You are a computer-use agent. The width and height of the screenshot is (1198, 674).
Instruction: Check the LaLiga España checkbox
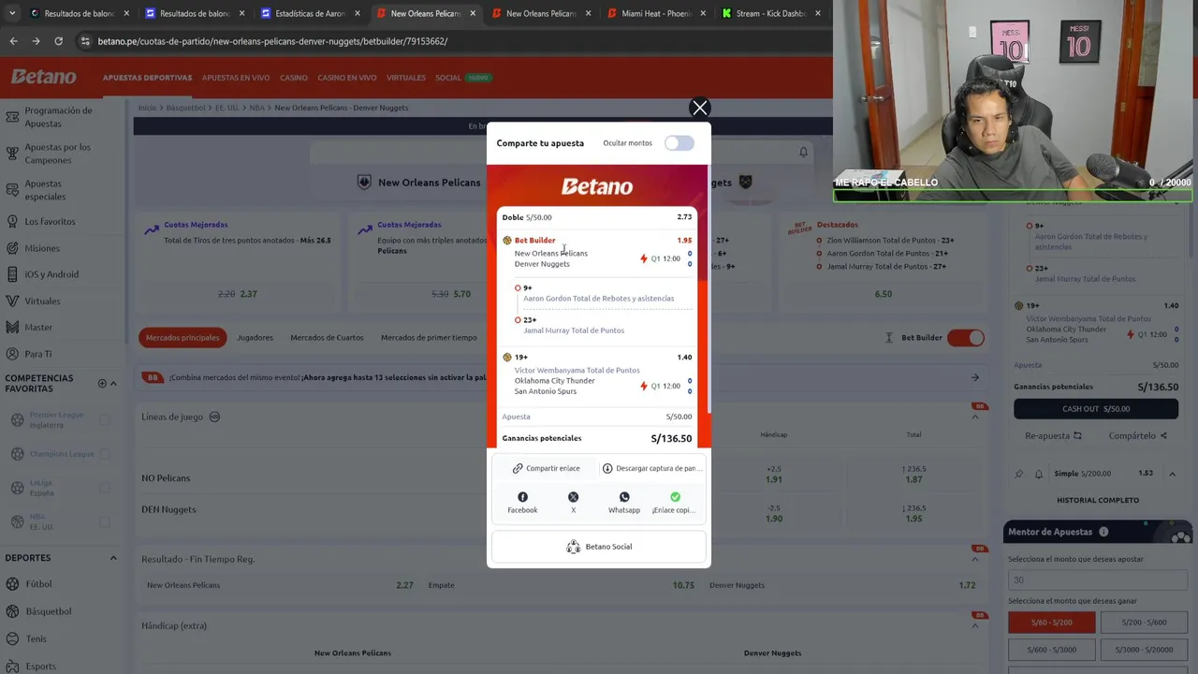(x=105, y=488)
